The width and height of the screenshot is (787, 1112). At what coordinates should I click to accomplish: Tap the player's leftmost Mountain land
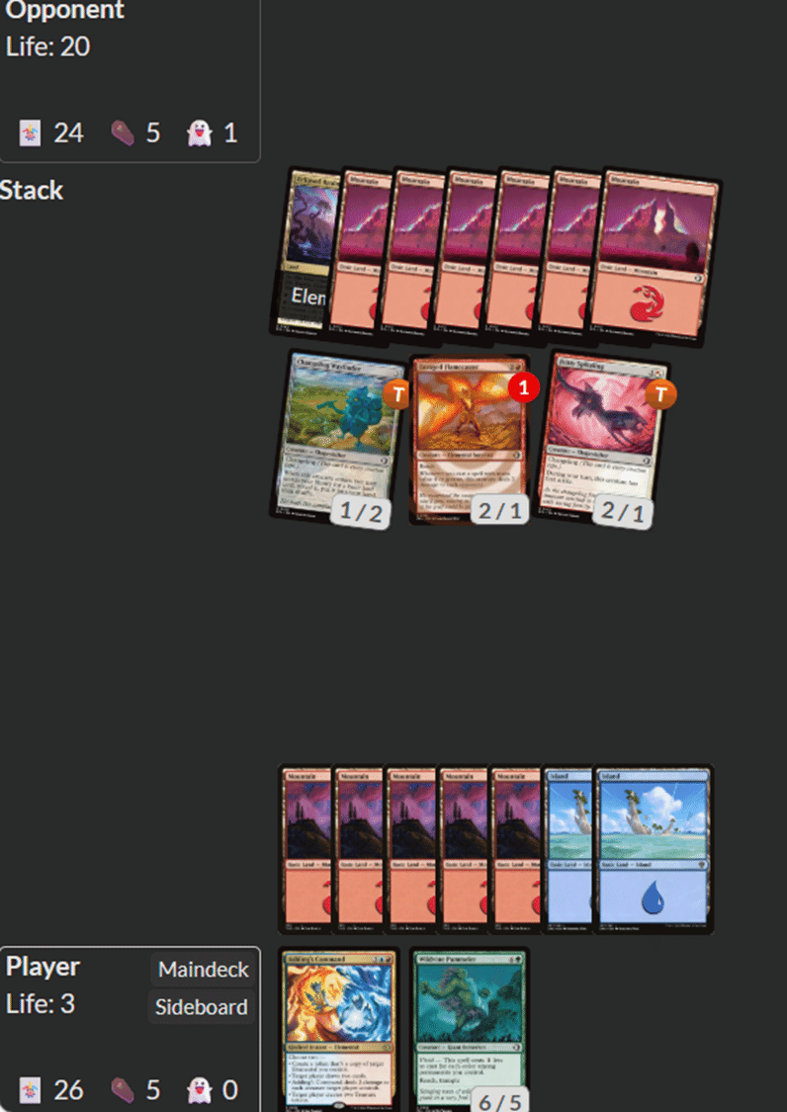tap(306, 849)
